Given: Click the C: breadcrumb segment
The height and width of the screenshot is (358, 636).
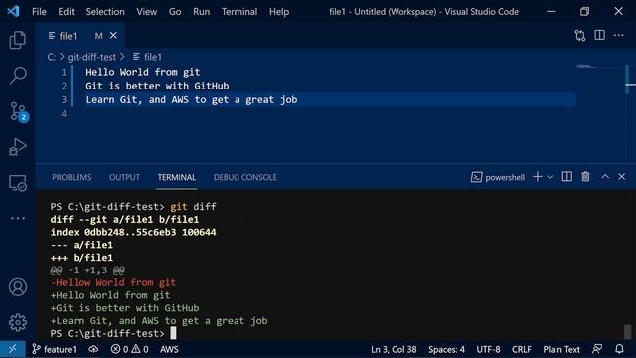Looking at the screenshot, I should pos(51,57).
